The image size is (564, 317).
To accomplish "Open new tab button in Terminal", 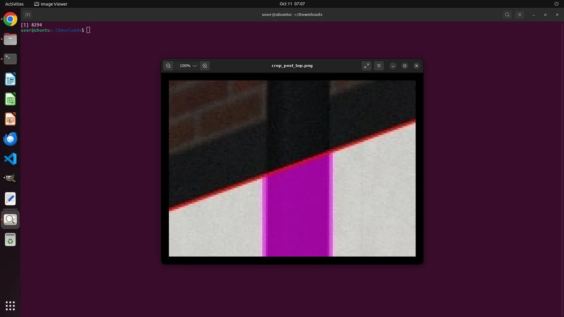I will [x=27, y=15].
